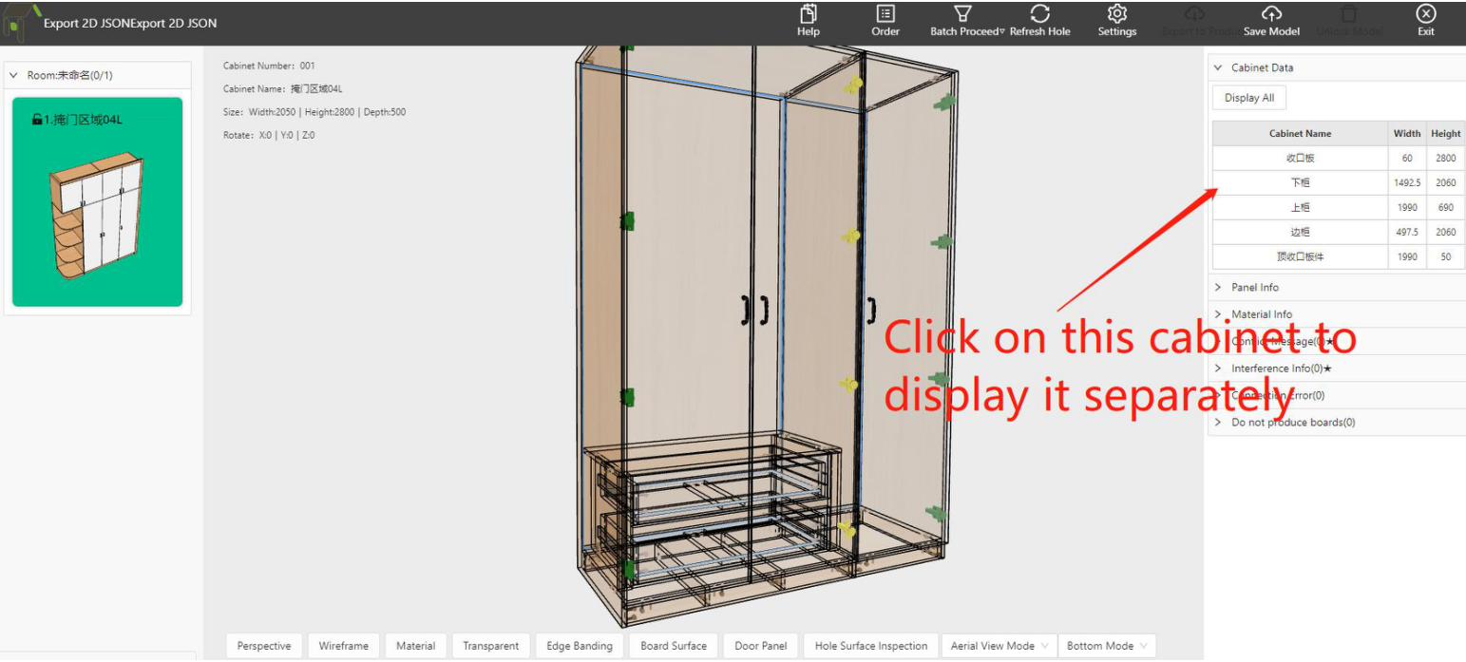The height and width of the screenshot is (662, 1466).
Task: Click the Display All button
Action: point(1248,98)
